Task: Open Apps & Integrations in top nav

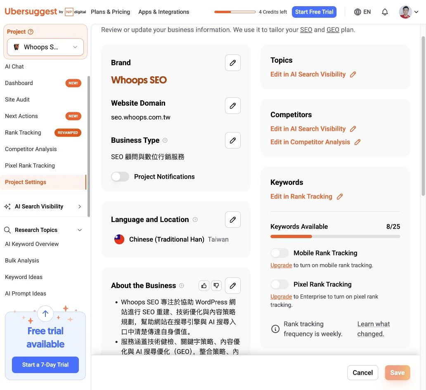Action: 163,12
